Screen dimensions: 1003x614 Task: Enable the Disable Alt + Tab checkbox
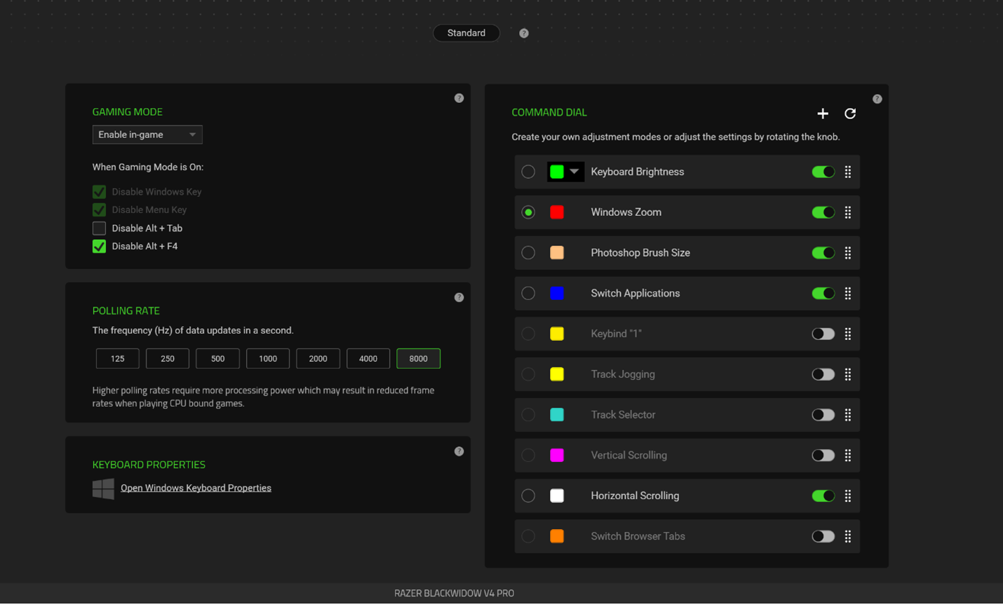click(100, 228)
